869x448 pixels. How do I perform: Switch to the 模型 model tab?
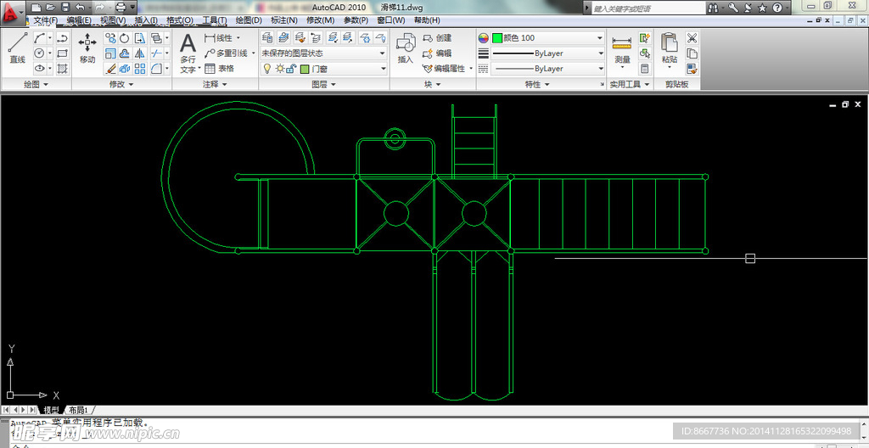coord(52,410)
